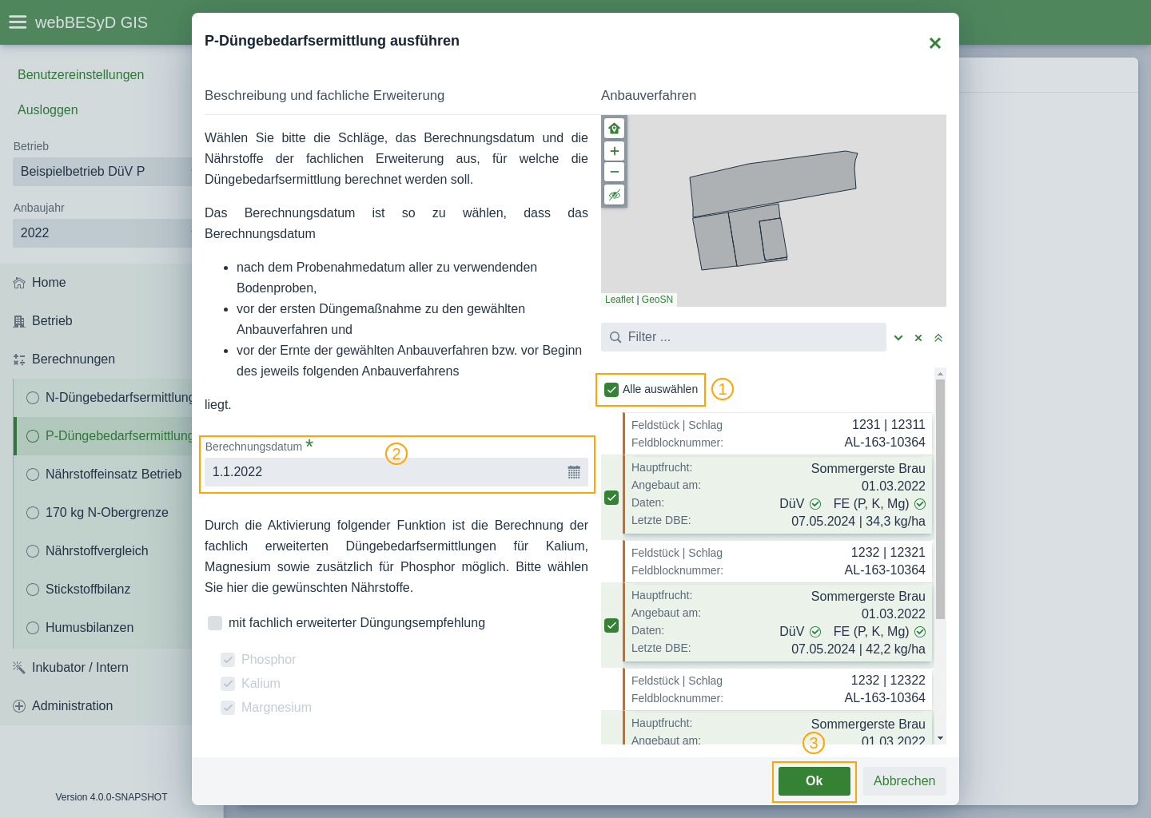1151x818 pixels.
Task: Enable fachlich erweiterter Düngungsempfehlung checkbox
Action: (x=215, y=623)
